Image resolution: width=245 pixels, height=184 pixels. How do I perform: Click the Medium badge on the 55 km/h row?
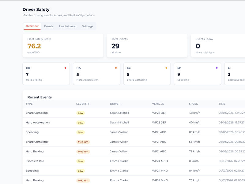pos(83,142)
